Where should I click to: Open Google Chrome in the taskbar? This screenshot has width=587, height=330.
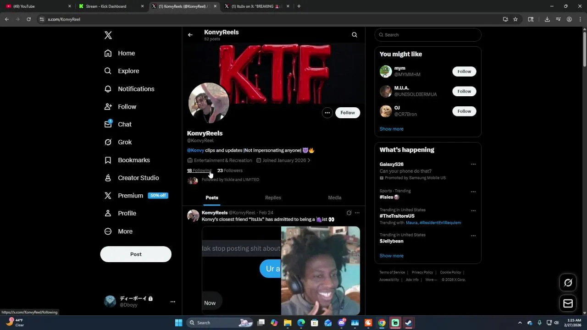point(382,323)
